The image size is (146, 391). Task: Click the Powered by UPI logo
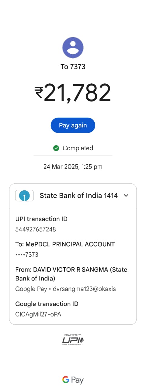click(73, 339)
